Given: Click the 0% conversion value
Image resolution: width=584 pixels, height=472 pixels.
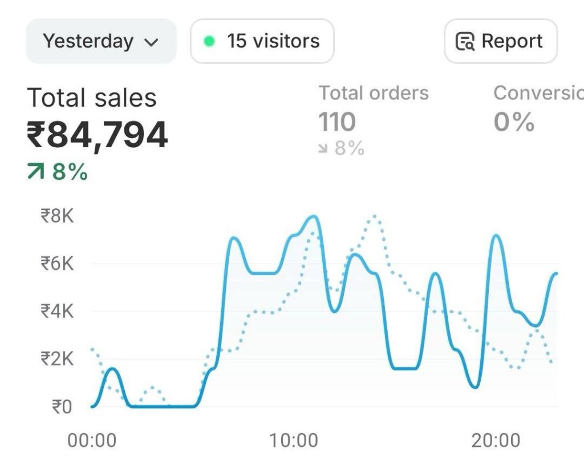Looking at the screenshot, I should coord(514,122).
